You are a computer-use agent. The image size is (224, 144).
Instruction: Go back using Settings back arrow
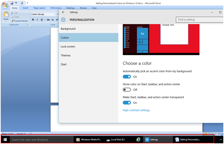[63, 12]
